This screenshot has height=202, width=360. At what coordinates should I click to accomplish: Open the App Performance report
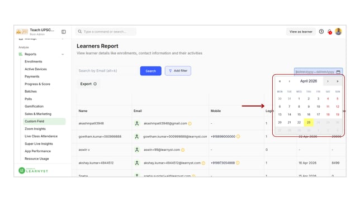(x=37, y=151)
